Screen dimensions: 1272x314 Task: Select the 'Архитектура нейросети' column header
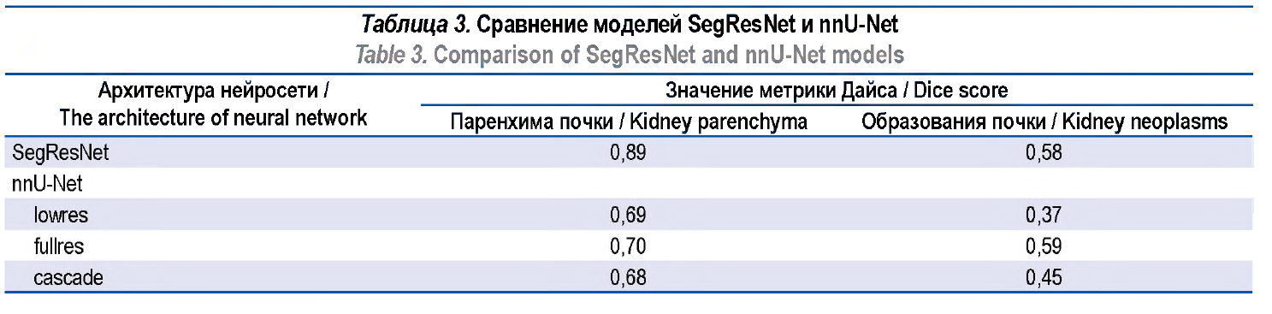214,89
